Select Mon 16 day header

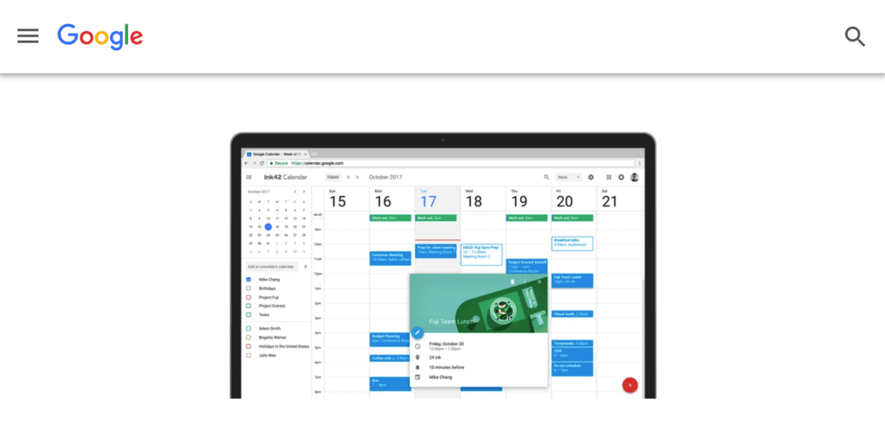click(383, 199)
